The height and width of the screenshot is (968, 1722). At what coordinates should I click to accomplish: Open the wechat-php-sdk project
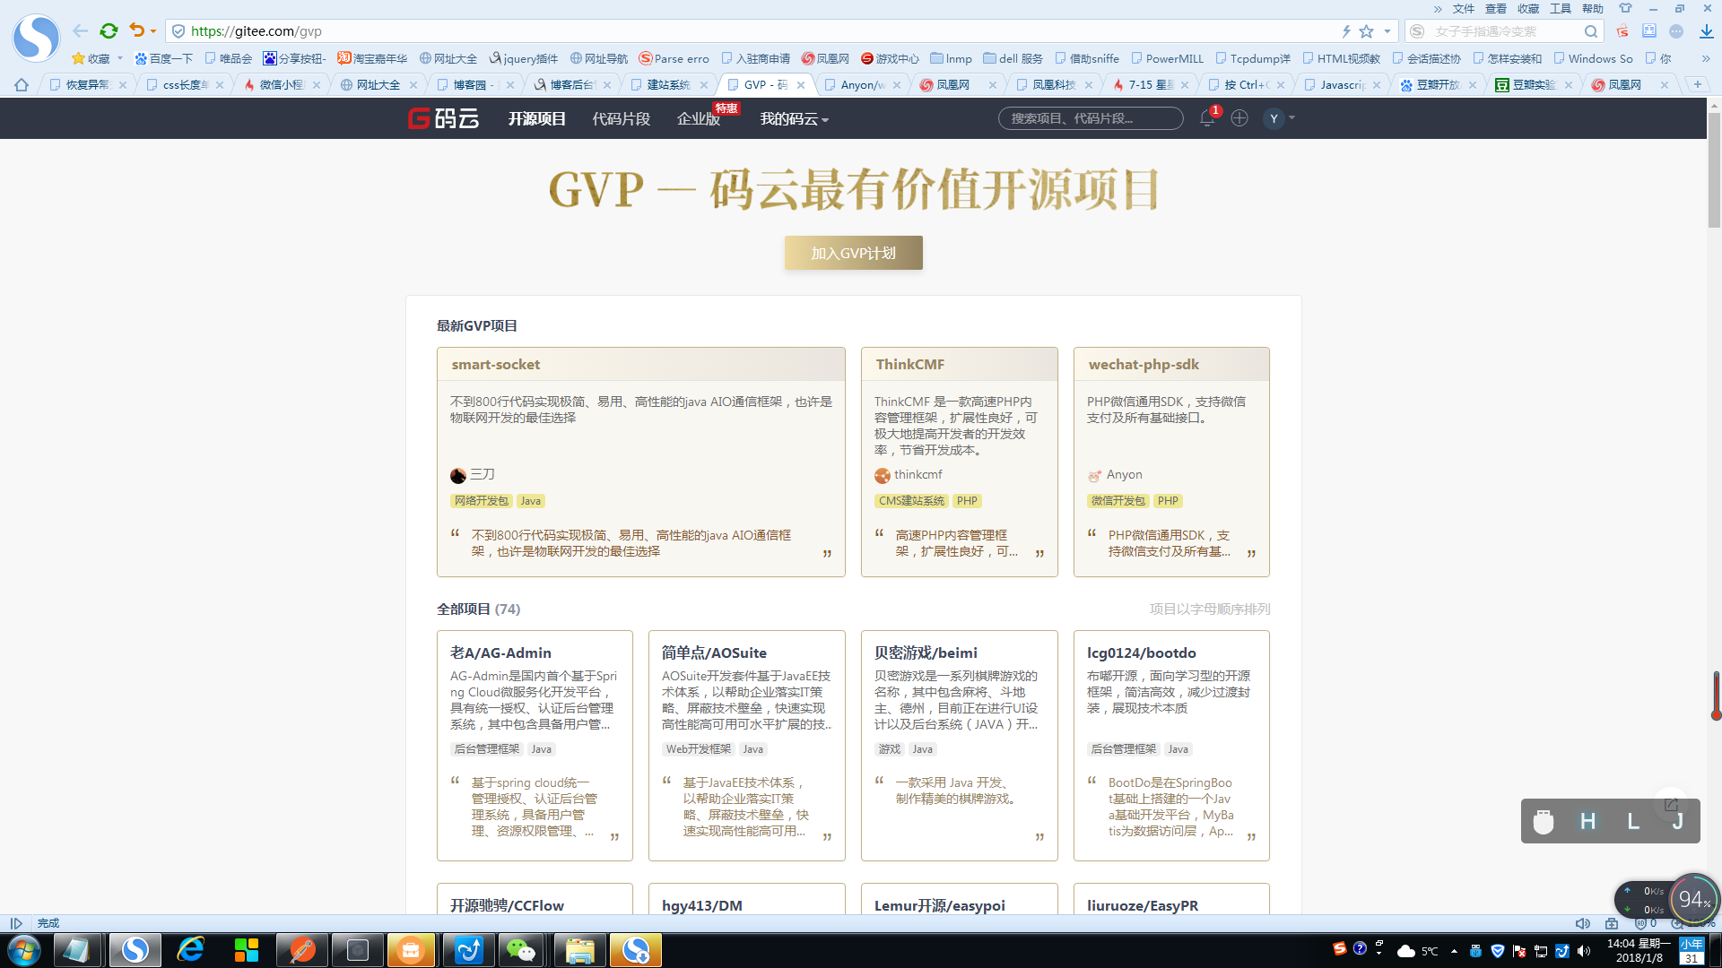tap(1144, 364)
